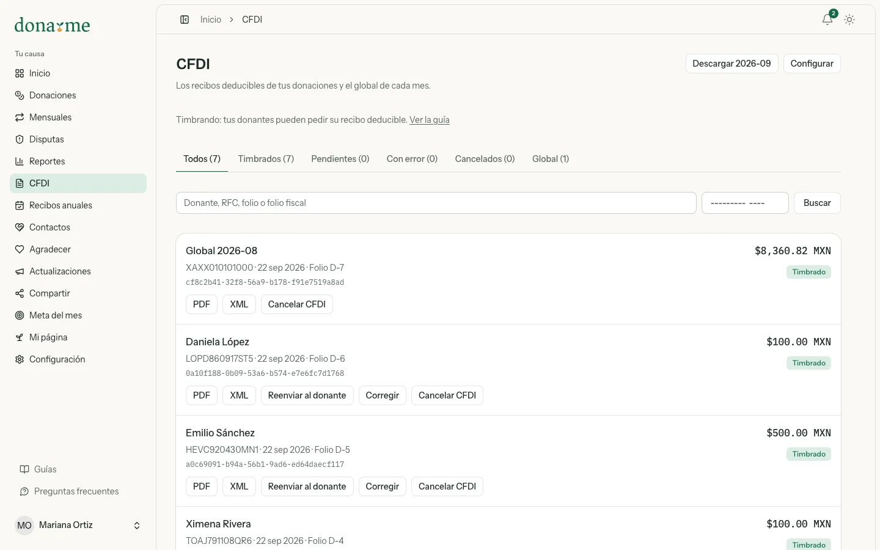Switch theme with the sun icon
Viewport: 880px width, 550px height.
pos(849,20)
